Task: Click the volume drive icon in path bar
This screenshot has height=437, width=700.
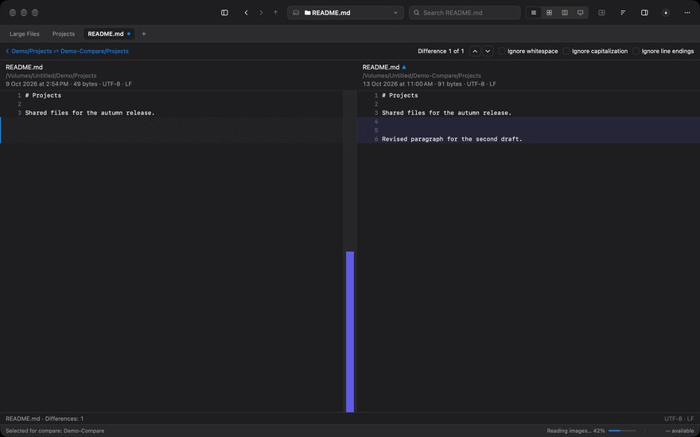Action: 296,13
